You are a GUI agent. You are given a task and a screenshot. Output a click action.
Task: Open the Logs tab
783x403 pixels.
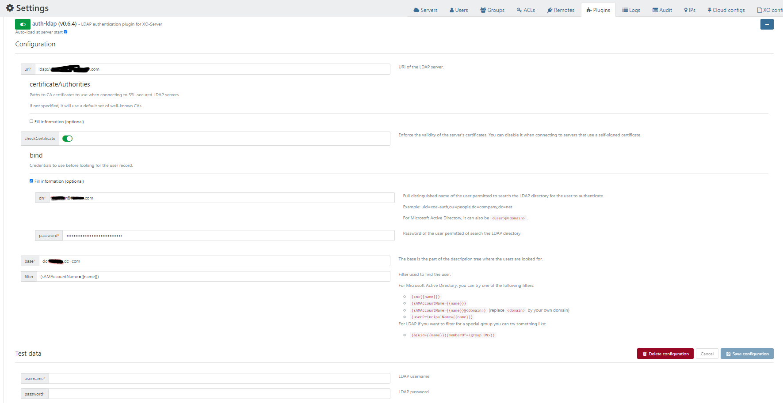point(631,10)
